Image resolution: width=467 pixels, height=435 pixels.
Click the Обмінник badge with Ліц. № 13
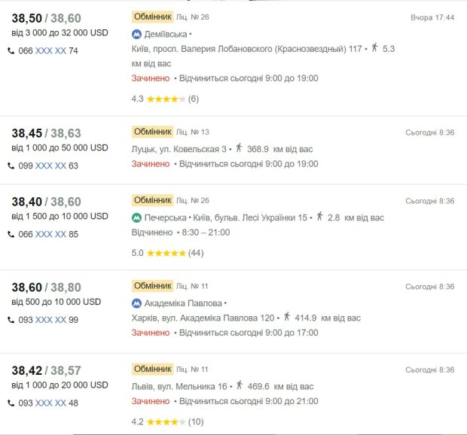click(x=152, y=132)
